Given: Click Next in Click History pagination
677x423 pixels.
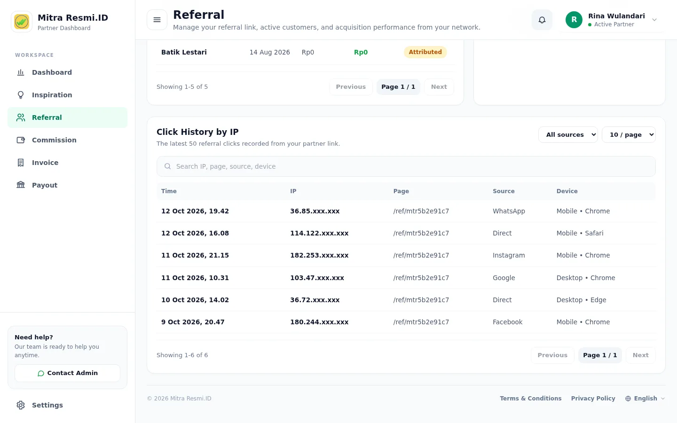Looking at the screenshot, I should tap(640, 355).
